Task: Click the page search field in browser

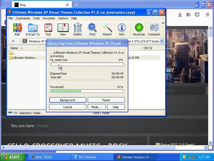Action: tap(186, 91)
